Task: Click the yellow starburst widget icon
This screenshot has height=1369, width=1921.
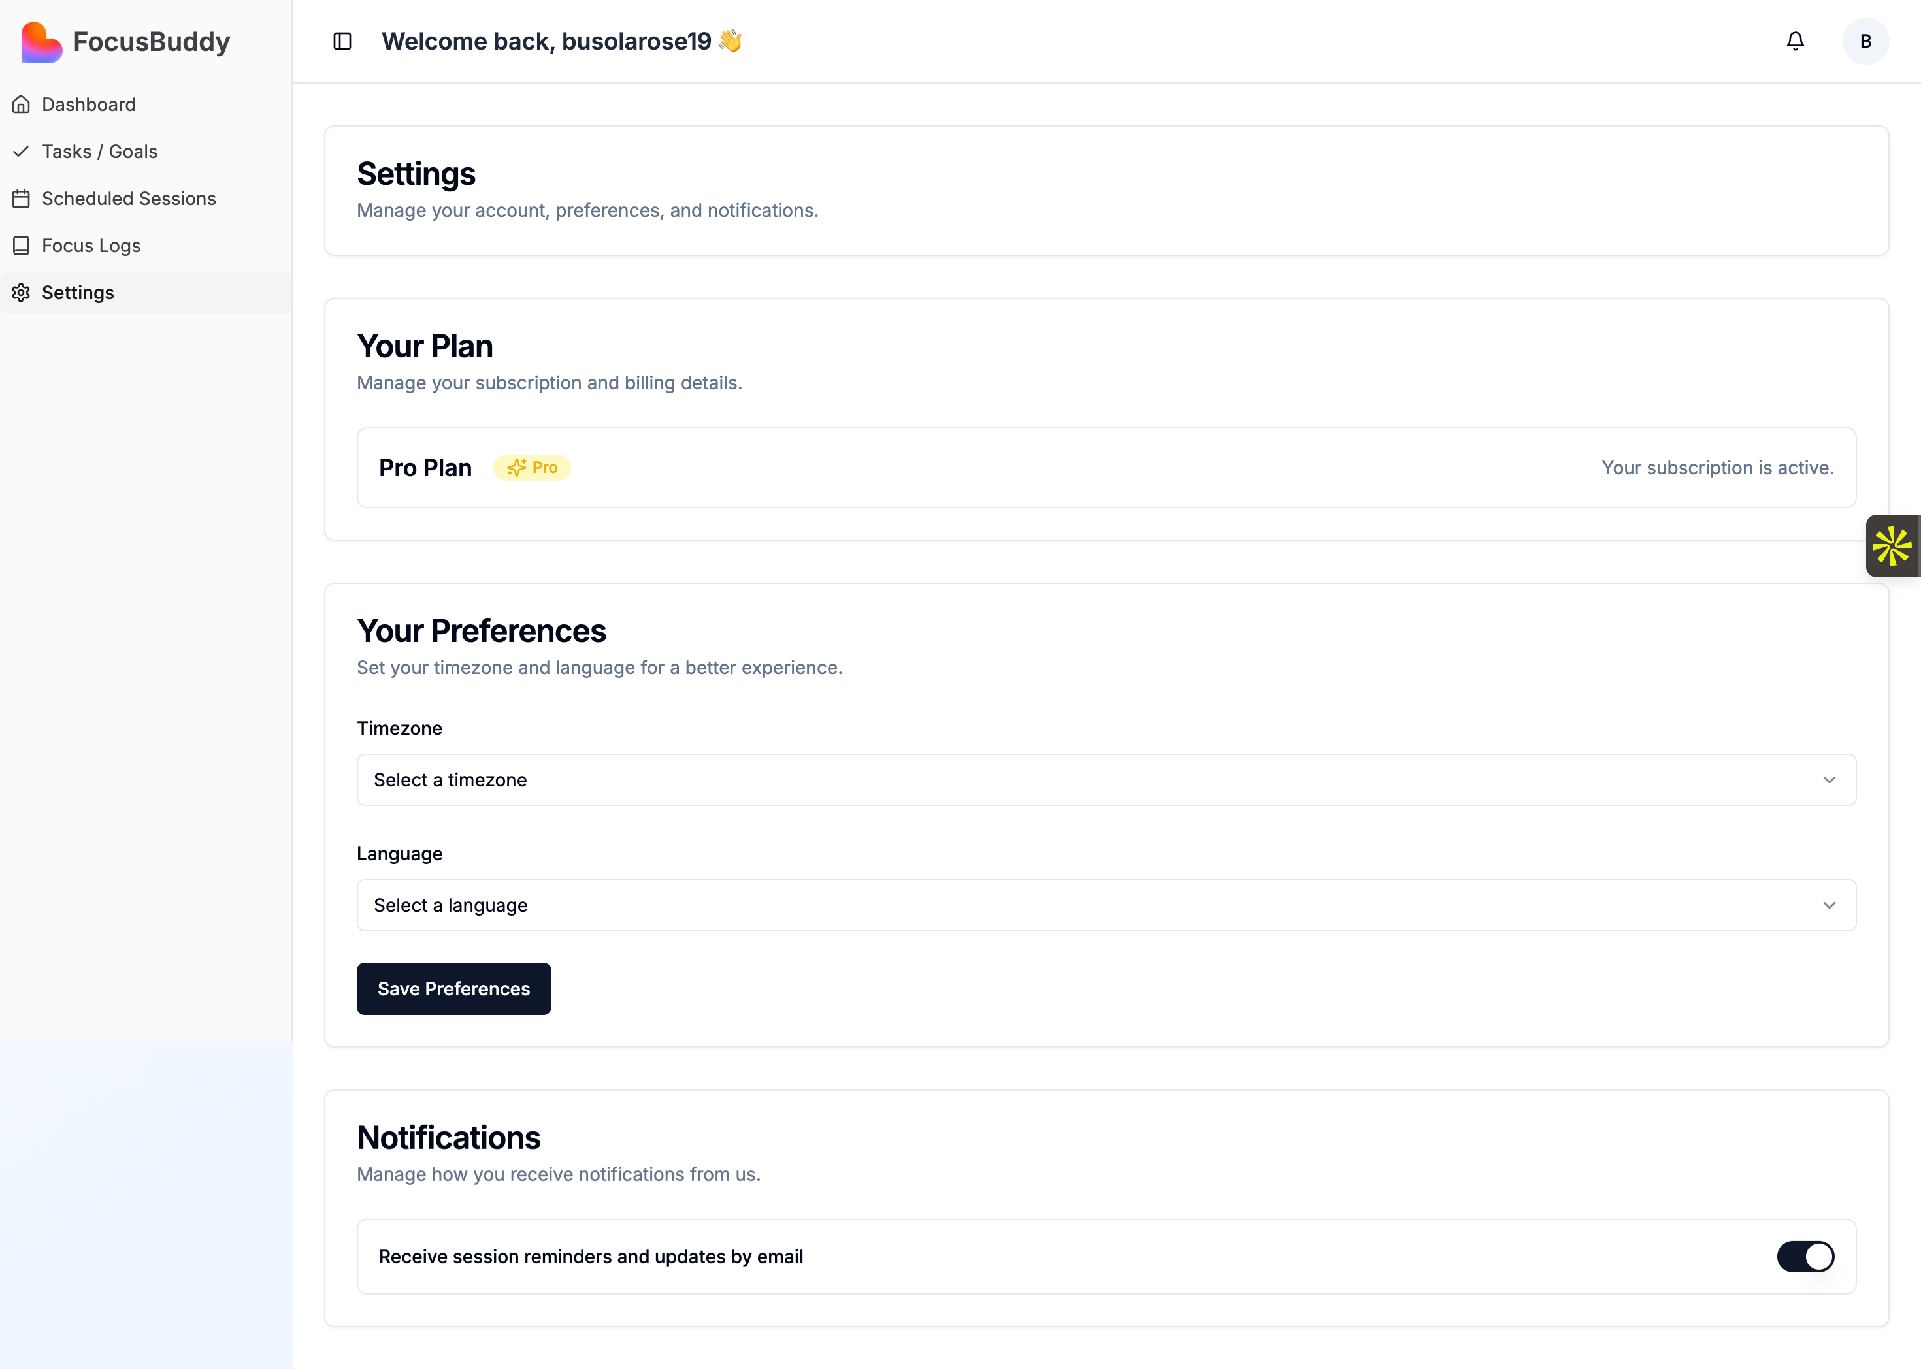Action: coord(1892,546)
